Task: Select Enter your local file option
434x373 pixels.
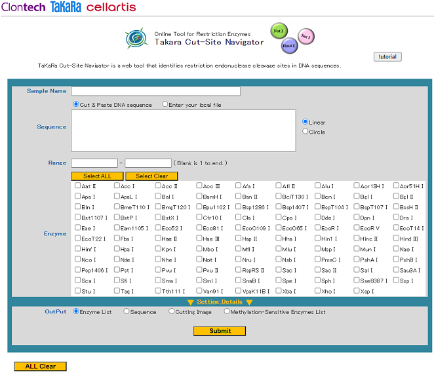Action: click(x=165, y=104)
